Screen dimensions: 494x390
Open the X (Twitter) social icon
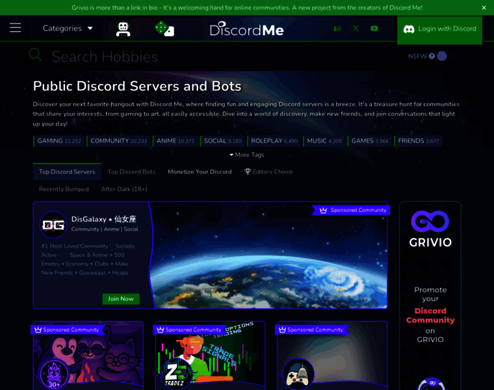356,29
